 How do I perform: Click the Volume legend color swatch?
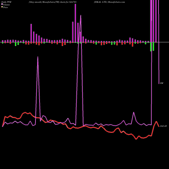click(2, 4)
